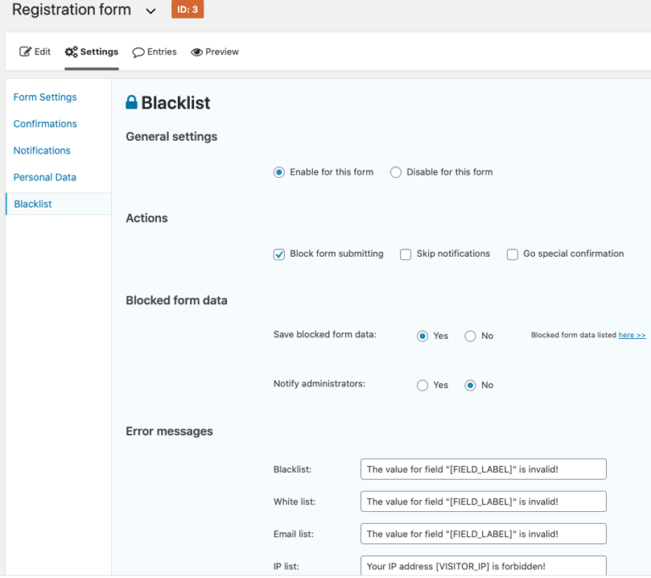Select Enable for this form radio
Screen dimensions: 651x578
click(279, 172)
